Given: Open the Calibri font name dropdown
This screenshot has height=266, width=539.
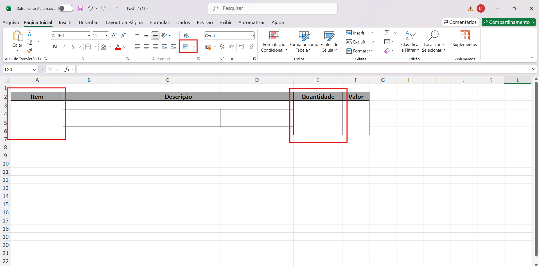Looking at the screenshot, I should 89,36.
